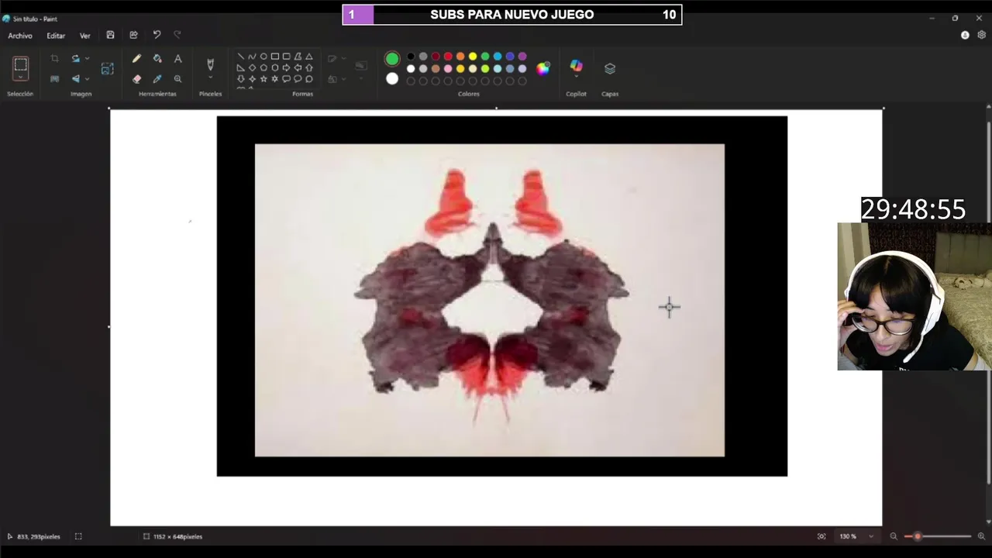The height and width of the screenshot is (558, 992).
Task: Choose the Rectangle shape
Action: click(275, 57)
